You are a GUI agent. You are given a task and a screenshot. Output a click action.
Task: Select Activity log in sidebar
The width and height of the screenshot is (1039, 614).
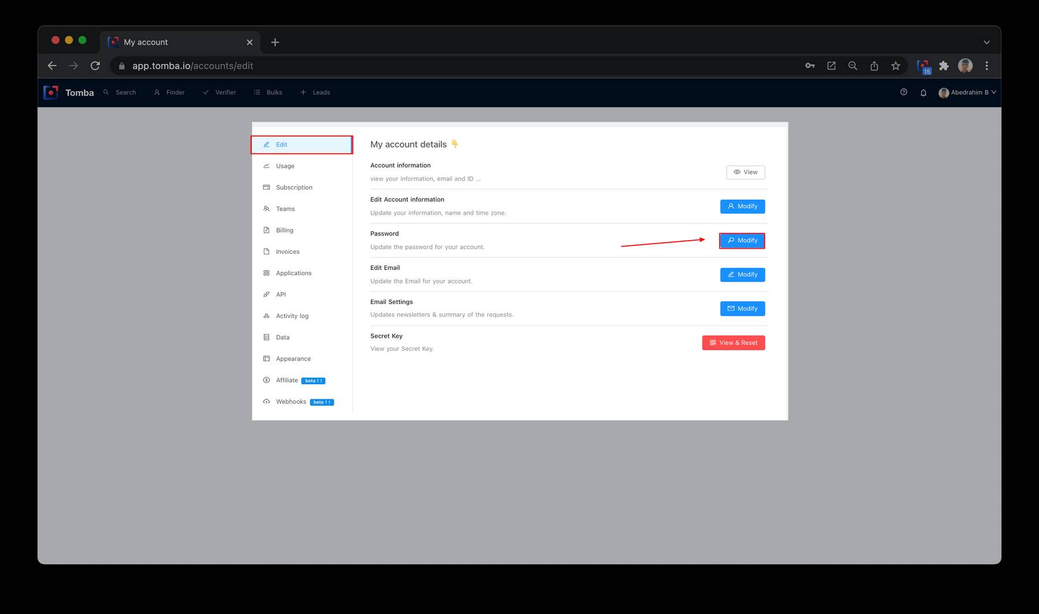(302, 316)
